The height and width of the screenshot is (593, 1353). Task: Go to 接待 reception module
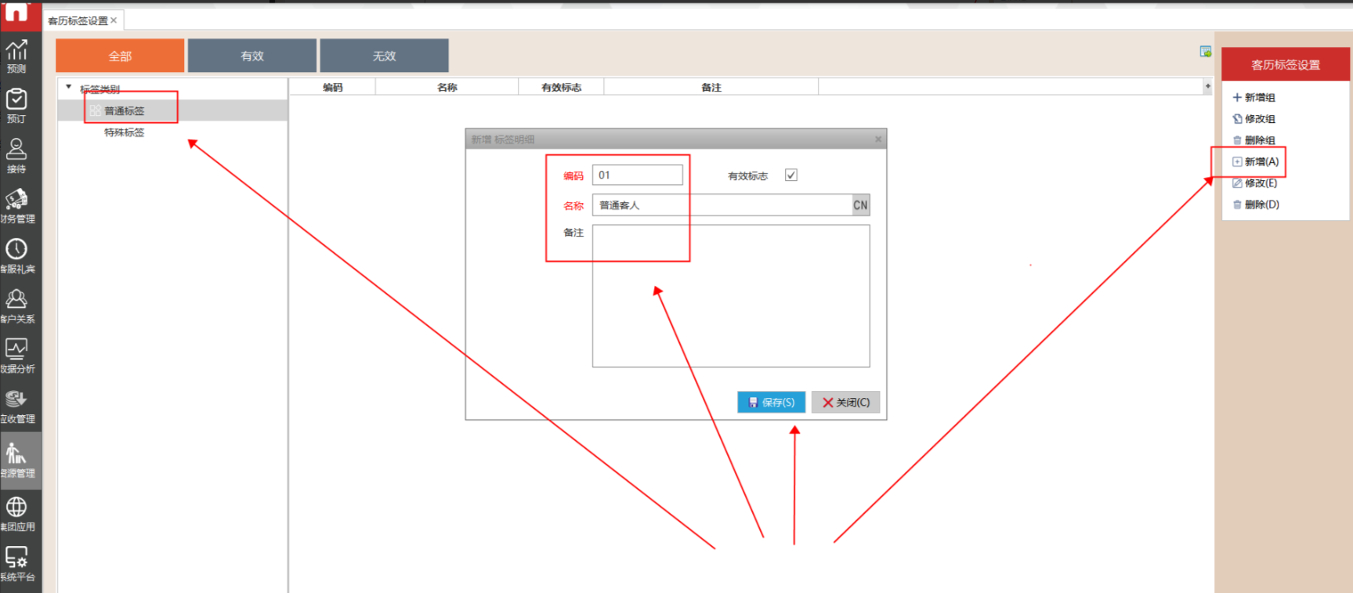tap(16, 156)
